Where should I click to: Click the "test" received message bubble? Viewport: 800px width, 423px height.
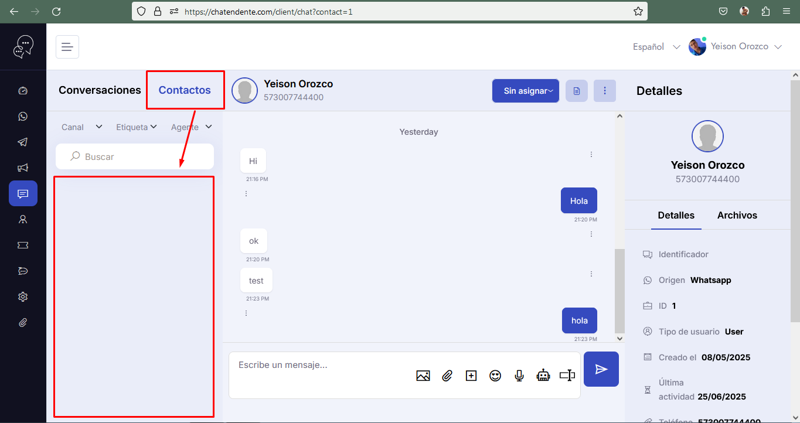click(x=256, y=281)
